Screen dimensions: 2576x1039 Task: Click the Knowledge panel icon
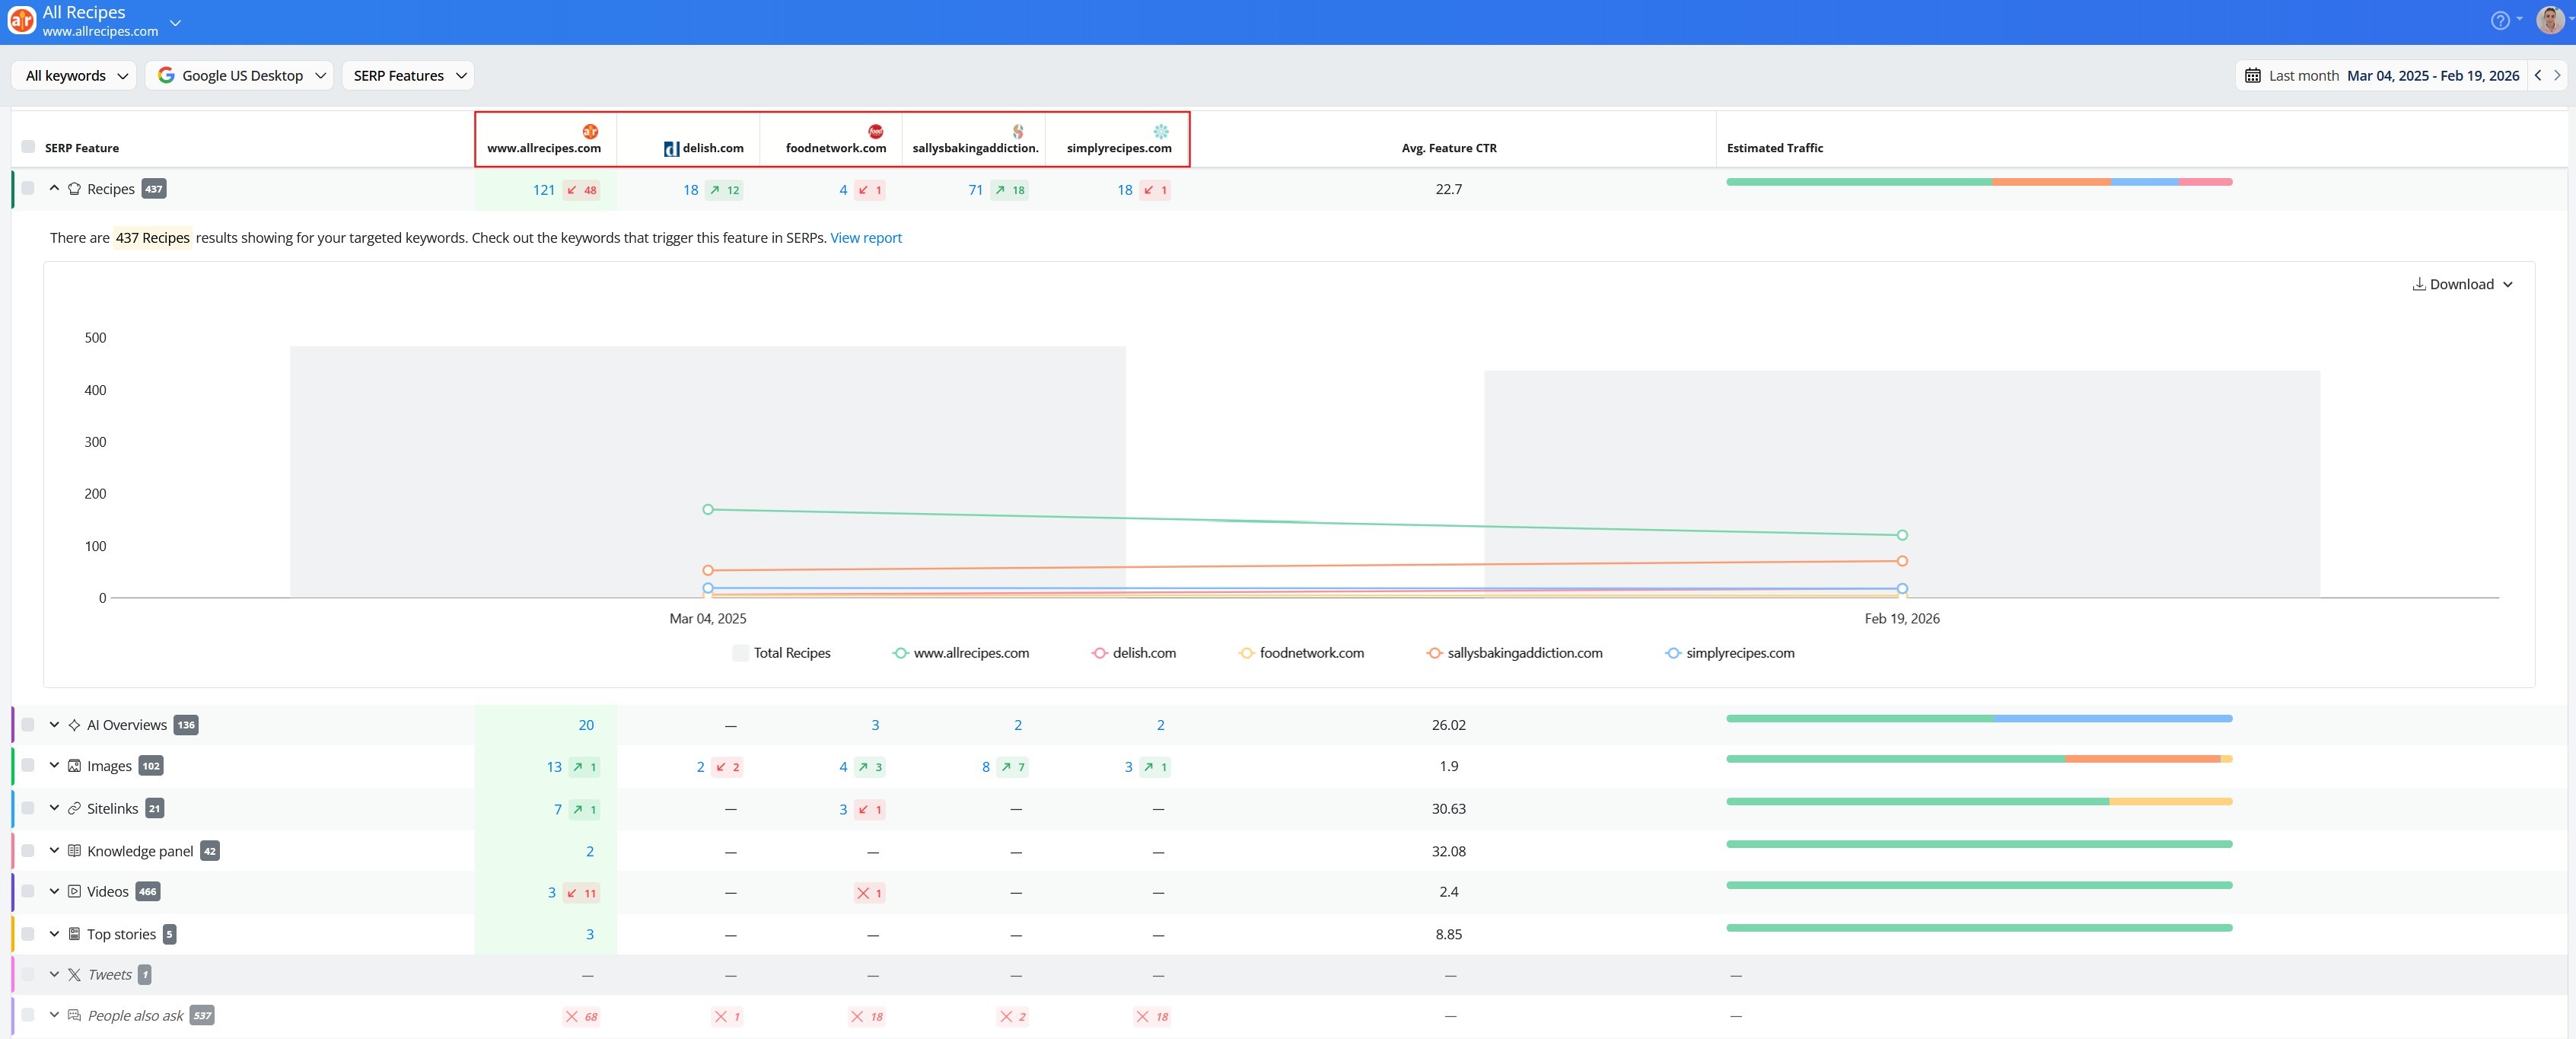[x=74, y=851]
